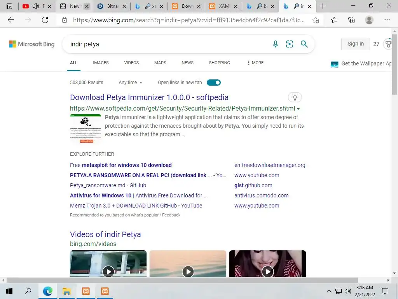This screenshot has height=299, width=398.
Task: Switch to the SHOPPING tab
Action: (220, 63)
